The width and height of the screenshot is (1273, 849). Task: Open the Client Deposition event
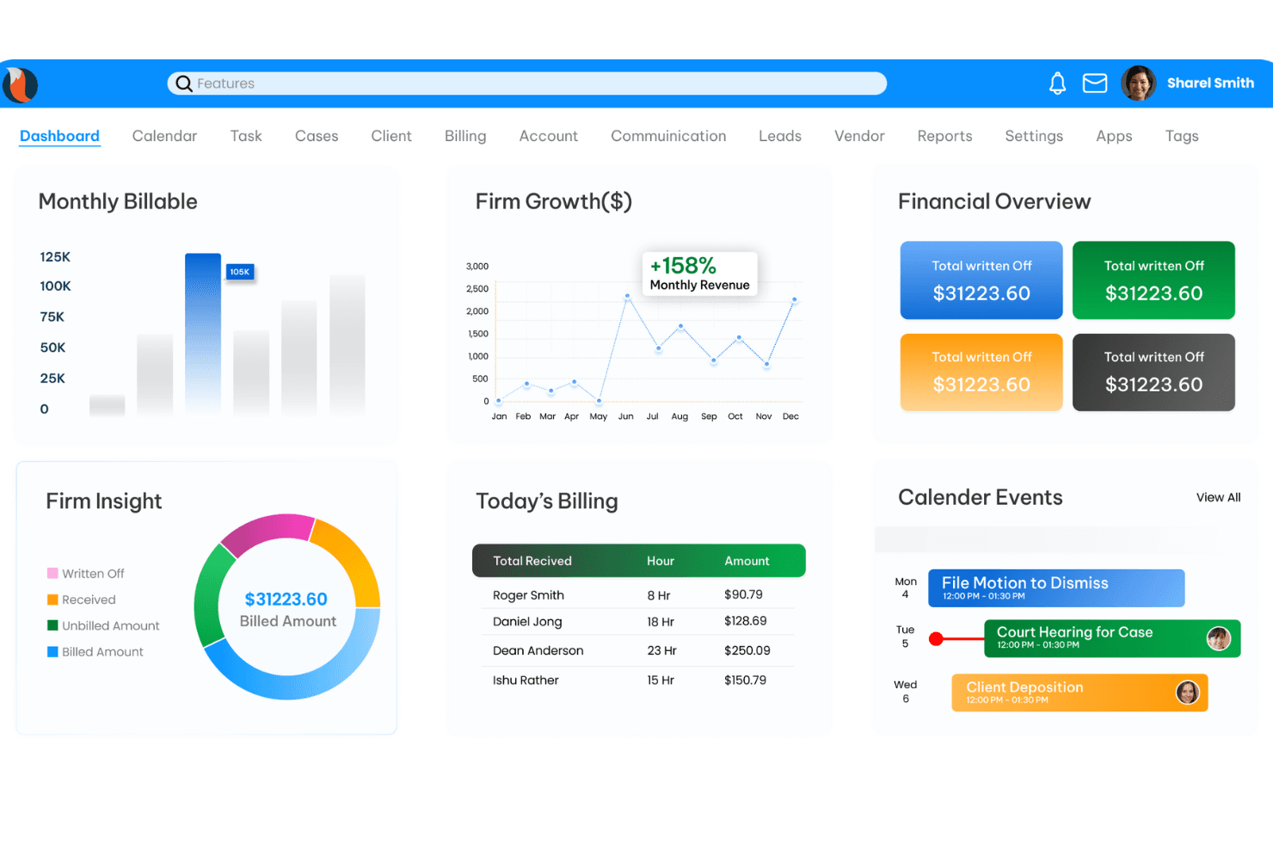[x=1079, y=692]
